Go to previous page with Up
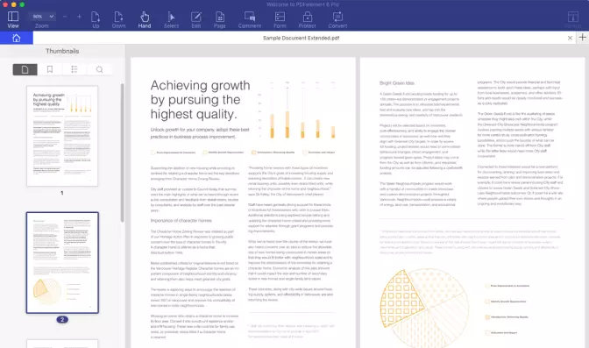Image resolution: width=589 pixels, height=348 pixels. click(x=96, y=19)
